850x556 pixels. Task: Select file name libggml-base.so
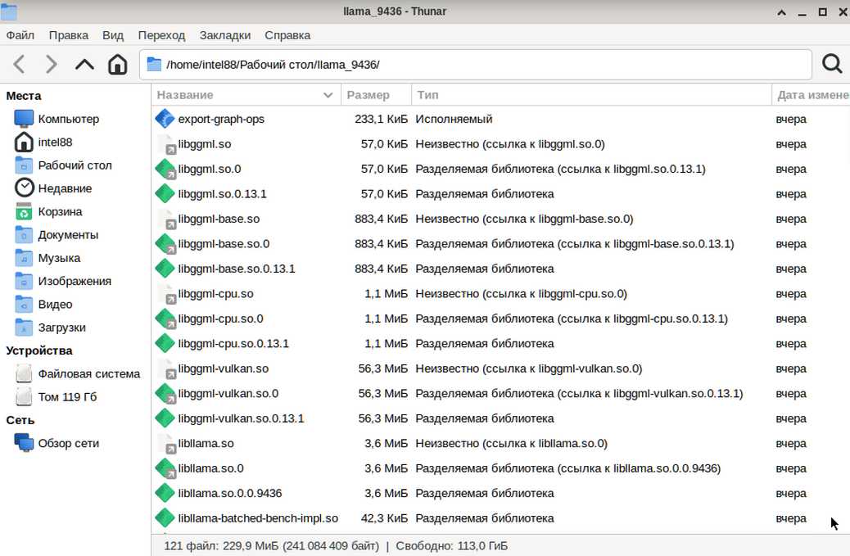click(x=219, y=219)
